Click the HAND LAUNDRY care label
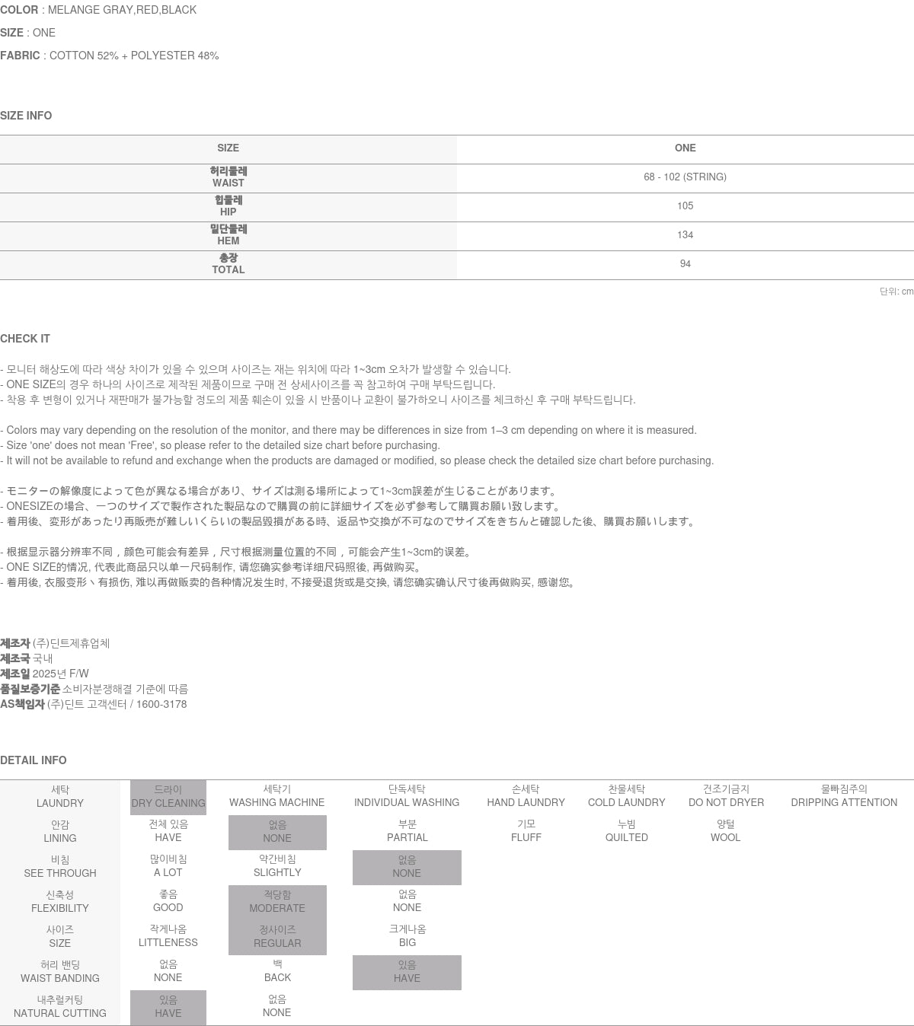Viewport: 914px width, 1026px height. click(526, 797)
